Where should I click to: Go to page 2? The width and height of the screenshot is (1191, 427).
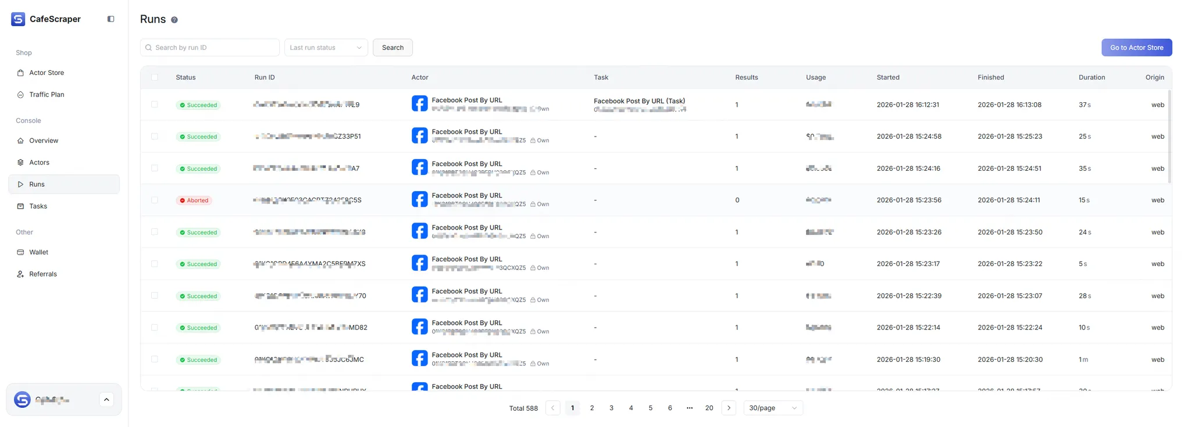coord(592,408)
